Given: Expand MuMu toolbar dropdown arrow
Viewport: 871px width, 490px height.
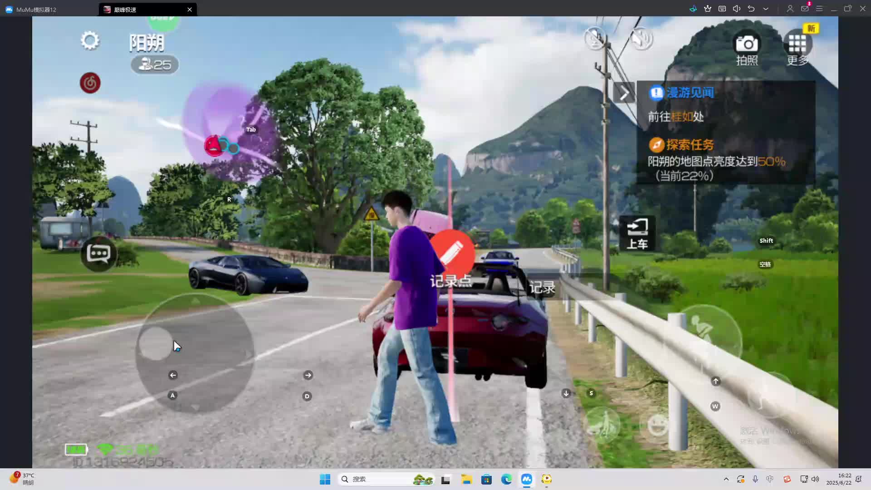Looking at the screenshot, I should [766, 9].
